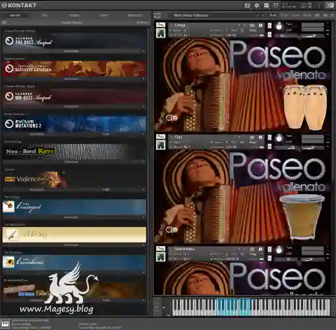Image resolution: width=336 pixels, height=330 pixels.
Task: Adjust the Caja Tune knob
Action: click(279, 139)
